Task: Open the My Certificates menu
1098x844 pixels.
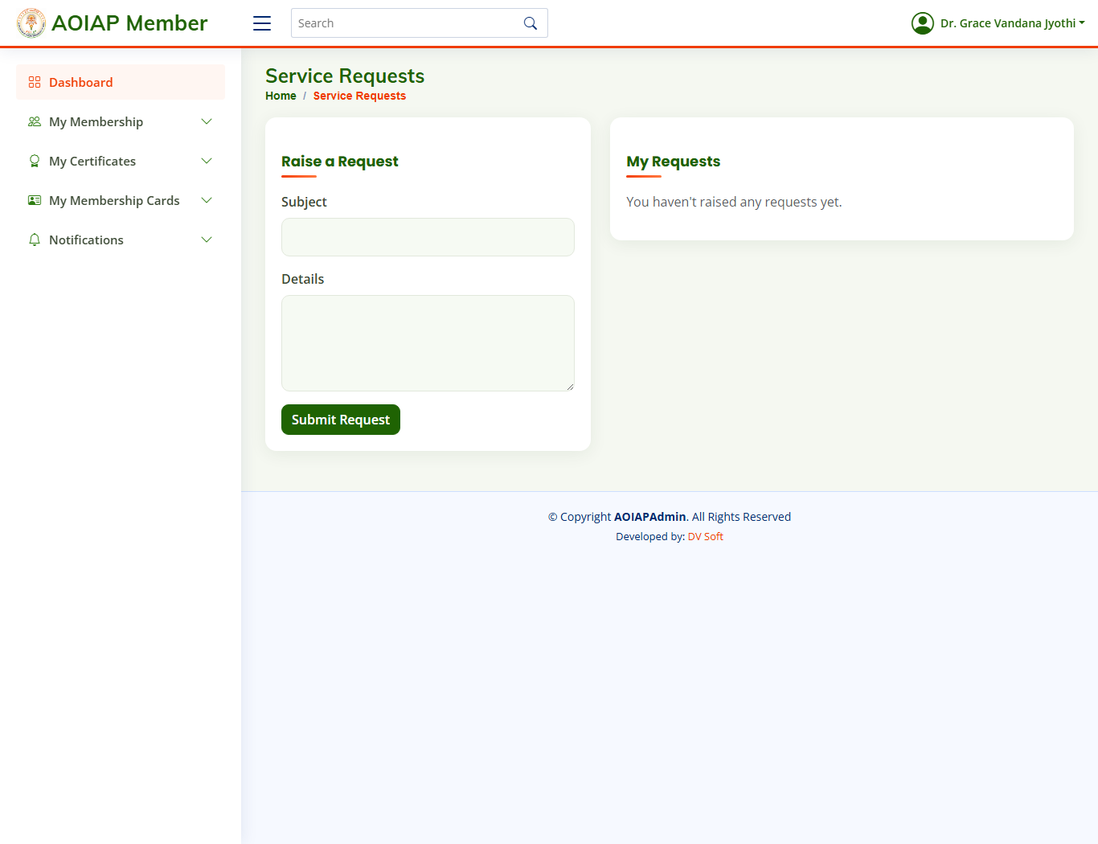Action: [x=121, y=161]
